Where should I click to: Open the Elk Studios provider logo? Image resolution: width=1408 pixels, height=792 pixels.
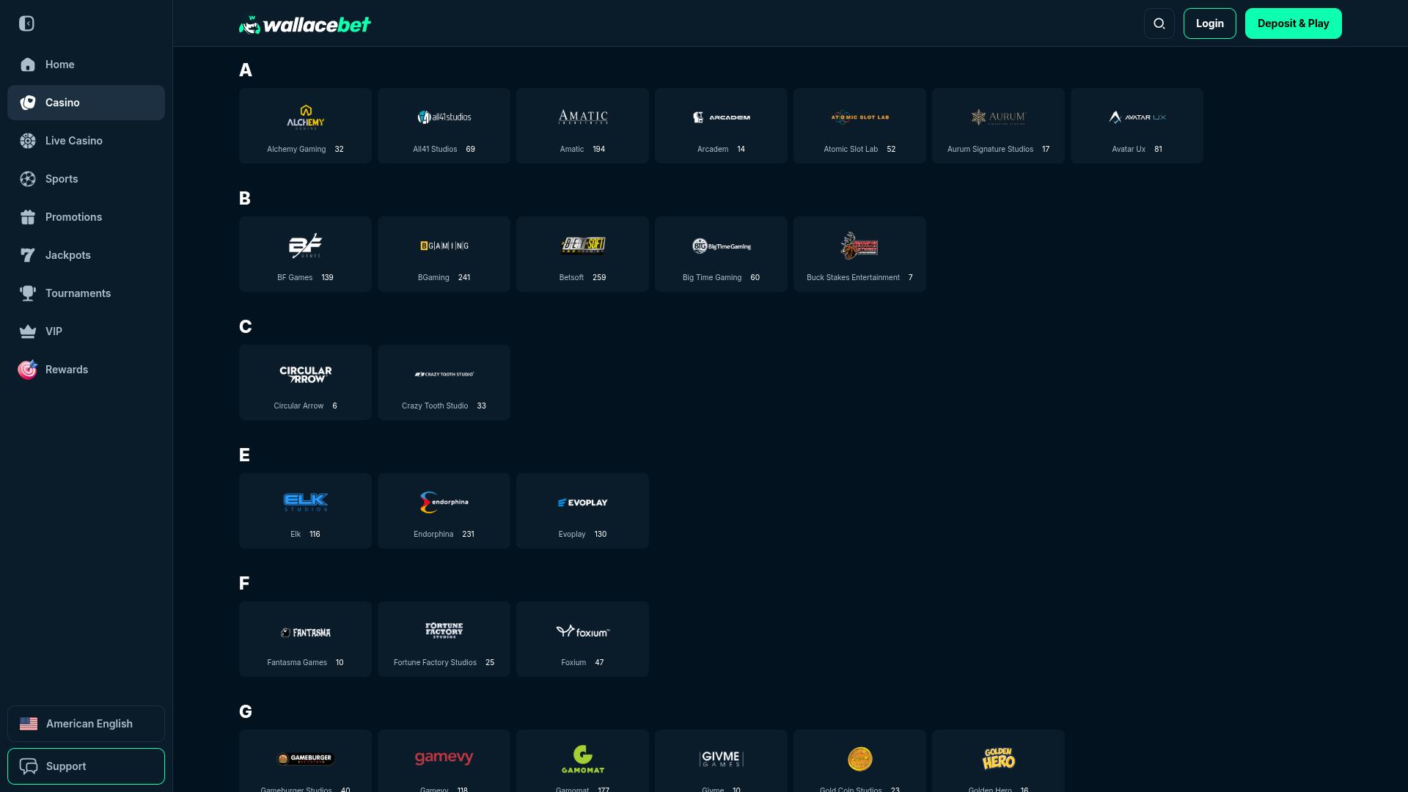pos(306,502)
